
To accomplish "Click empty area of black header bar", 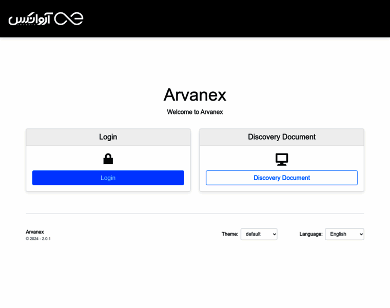I will point(231,18).
